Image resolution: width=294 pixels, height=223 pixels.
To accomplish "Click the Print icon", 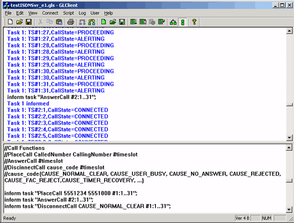I will click(71, 22).
